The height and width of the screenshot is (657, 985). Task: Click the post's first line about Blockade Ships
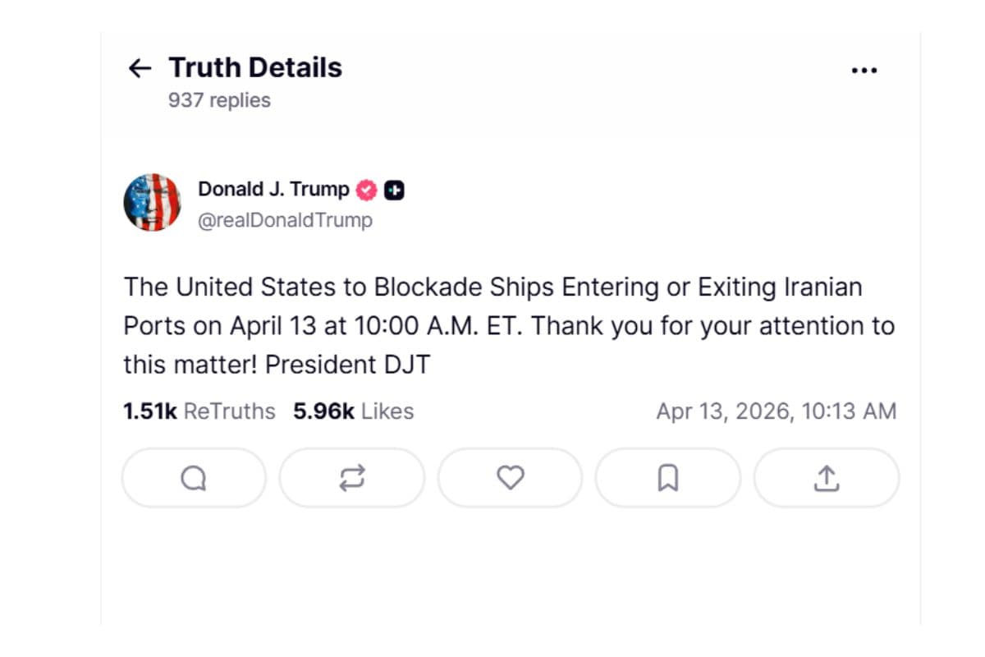pyautogui.click(x=492, y=287)
